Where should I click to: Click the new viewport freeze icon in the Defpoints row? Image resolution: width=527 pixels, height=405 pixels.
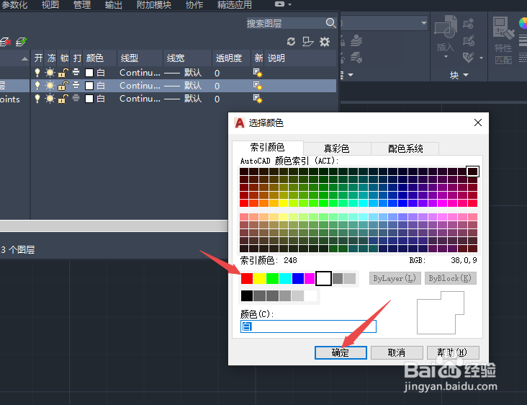click(258, 99)
